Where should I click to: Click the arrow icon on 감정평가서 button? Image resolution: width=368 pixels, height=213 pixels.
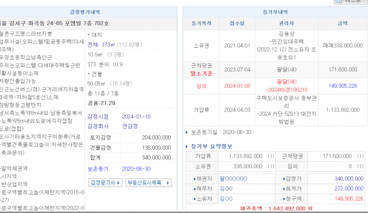120,183
